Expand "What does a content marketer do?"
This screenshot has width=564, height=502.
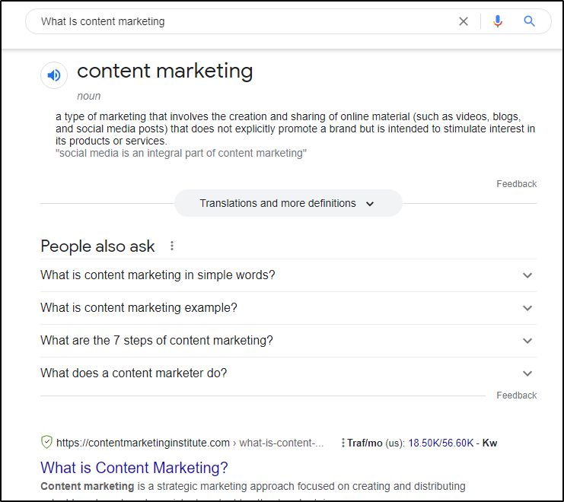288,373
